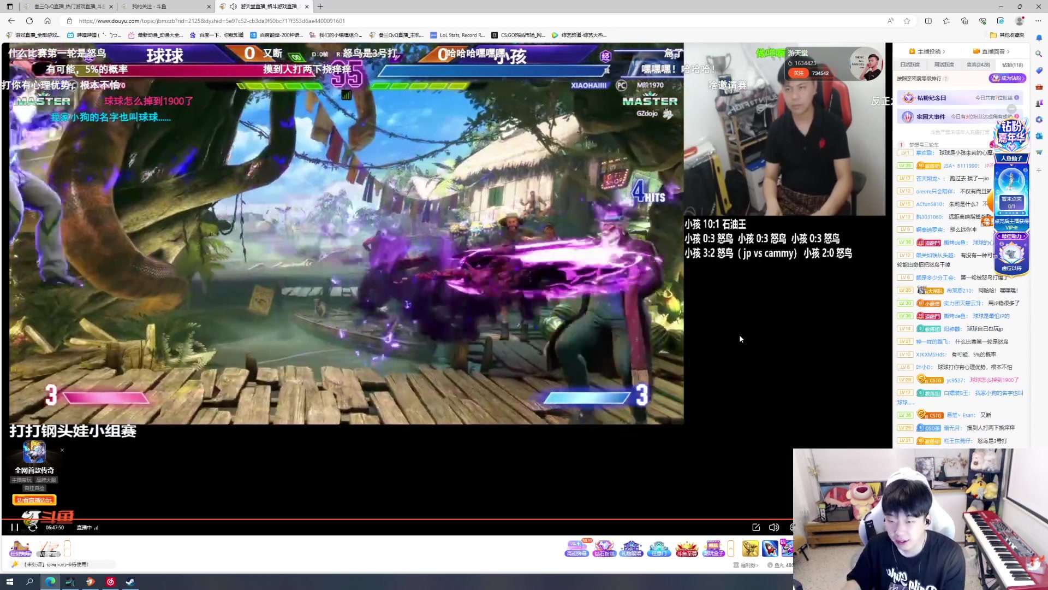
Task: Click the rocket gift icon
Action: [770, 548]
